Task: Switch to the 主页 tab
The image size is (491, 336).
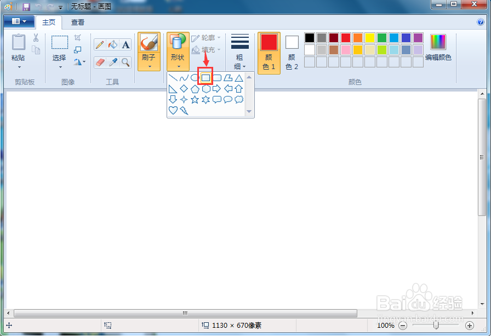Action: click(49, 22)
